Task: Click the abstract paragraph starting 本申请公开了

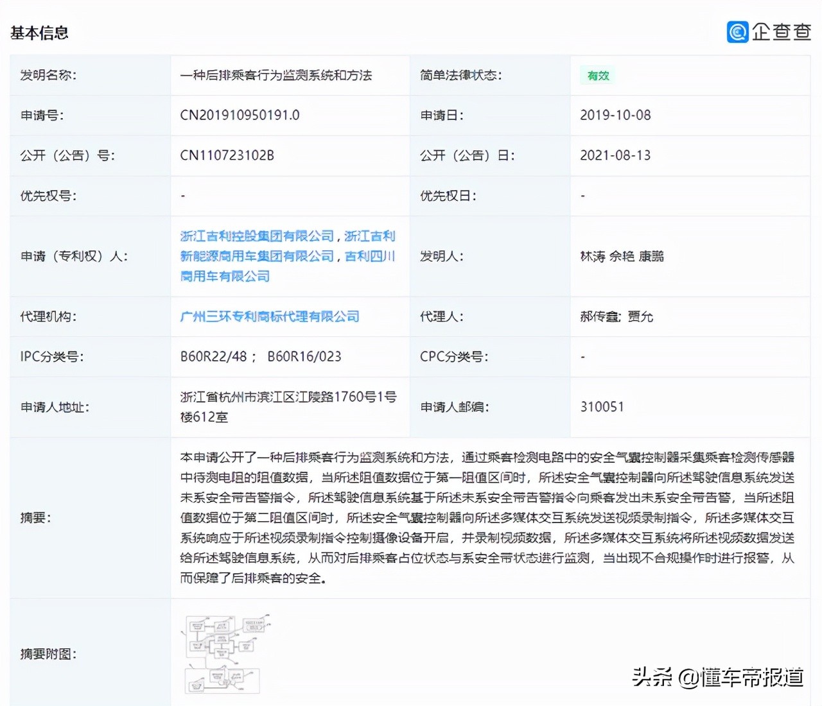Action: point(487,518)
